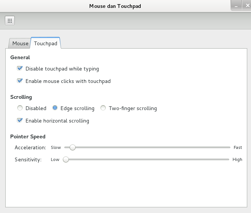Click the Two-finger scrolling label text
Screen dimensions: 251x213
click(x=132, y=108)
